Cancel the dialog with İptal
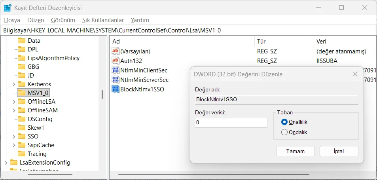377x180 pixels. tap(339, 151)
